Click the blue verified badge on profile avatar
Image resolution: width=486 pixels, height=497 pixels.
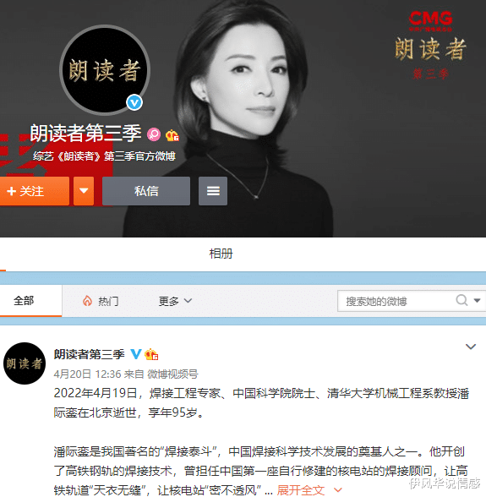click(x=134, y=102)
